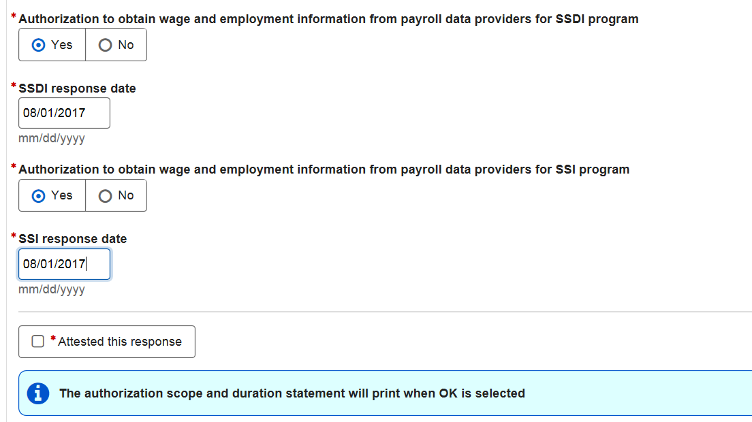
Task: Click the mm/dd/yyyy hint below SSI date
Action: tap(52, 290)
